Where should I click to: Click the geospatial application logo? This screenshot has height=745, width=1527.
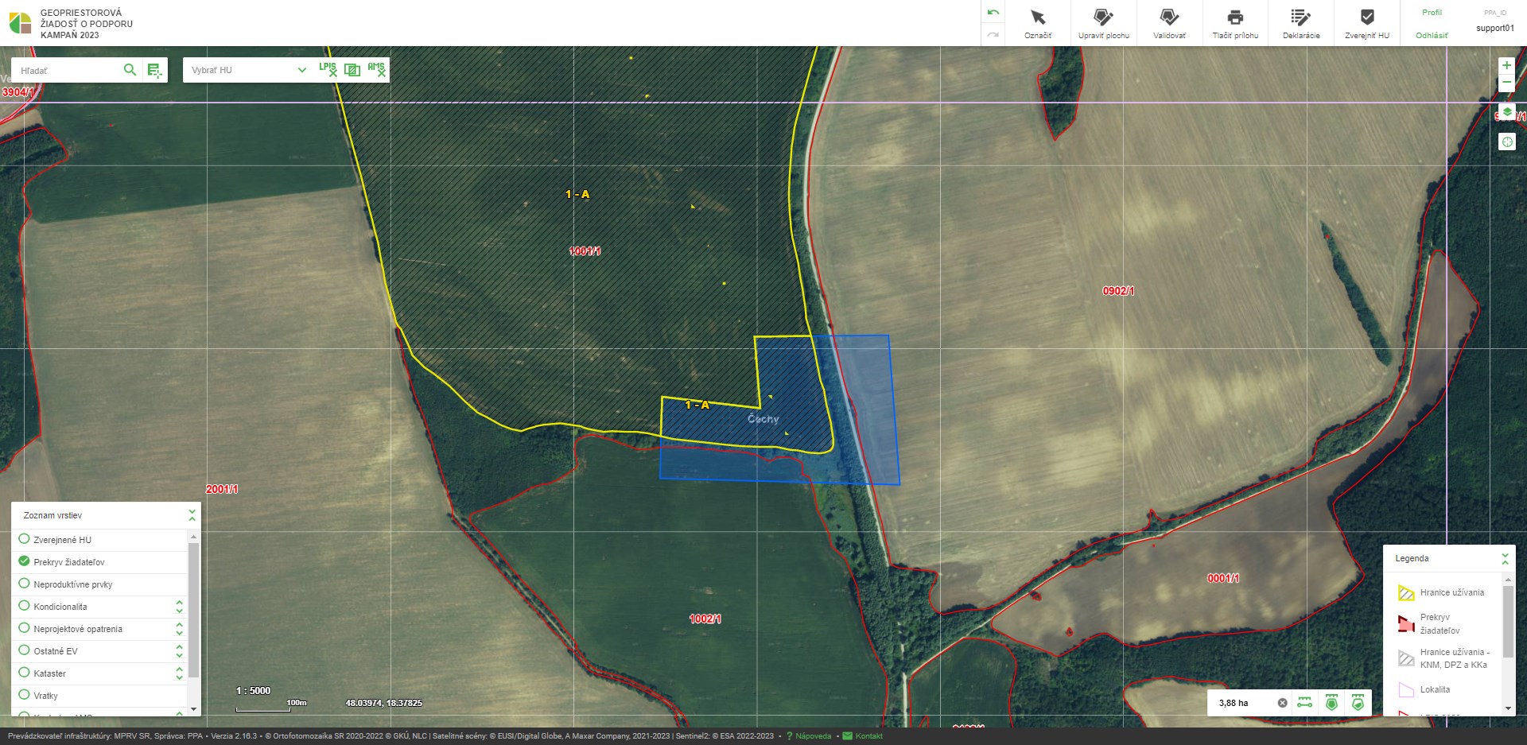20,23
